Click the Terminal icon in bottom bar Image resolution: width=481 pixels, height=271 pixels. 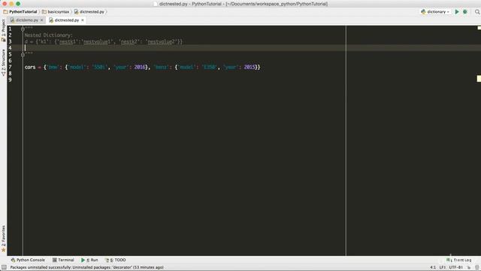point(55,260)
